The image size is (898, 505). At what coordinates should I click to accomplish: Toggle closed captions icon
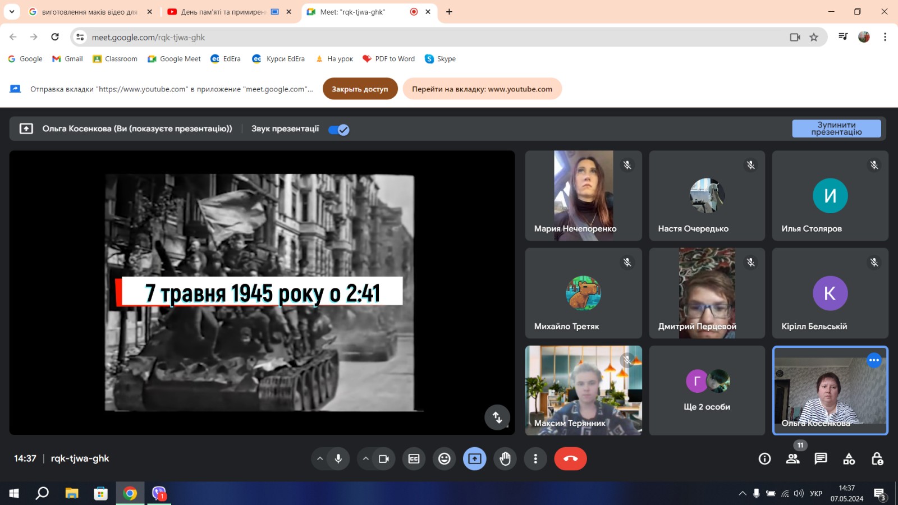tap(414, 459)
